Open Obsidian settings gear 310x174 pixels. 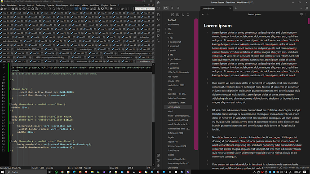pyautogui.click(x=158, y=165)
